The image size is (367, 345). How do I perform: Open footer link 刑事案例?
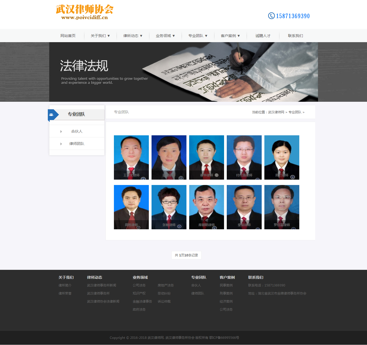pyautogui.click(x=226, y=293)
